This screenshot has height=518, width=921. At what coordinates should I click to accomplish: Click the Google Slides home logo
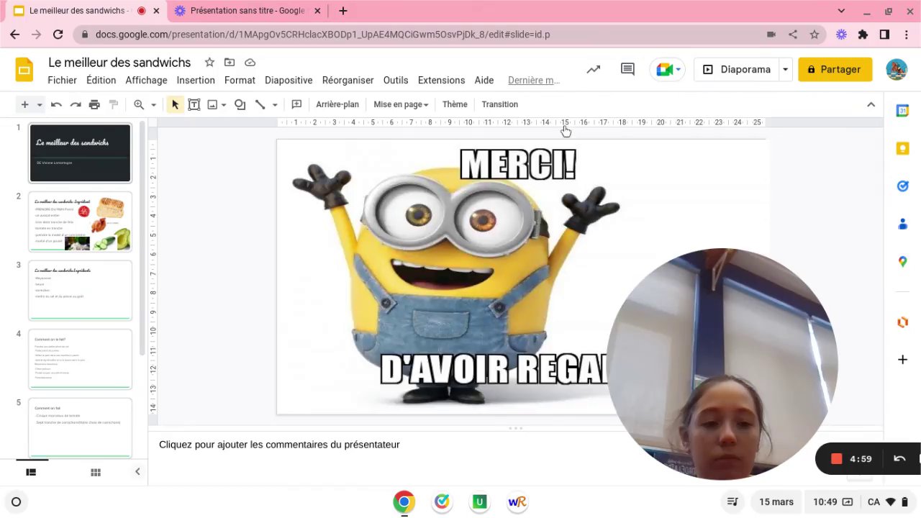point(24,70)
